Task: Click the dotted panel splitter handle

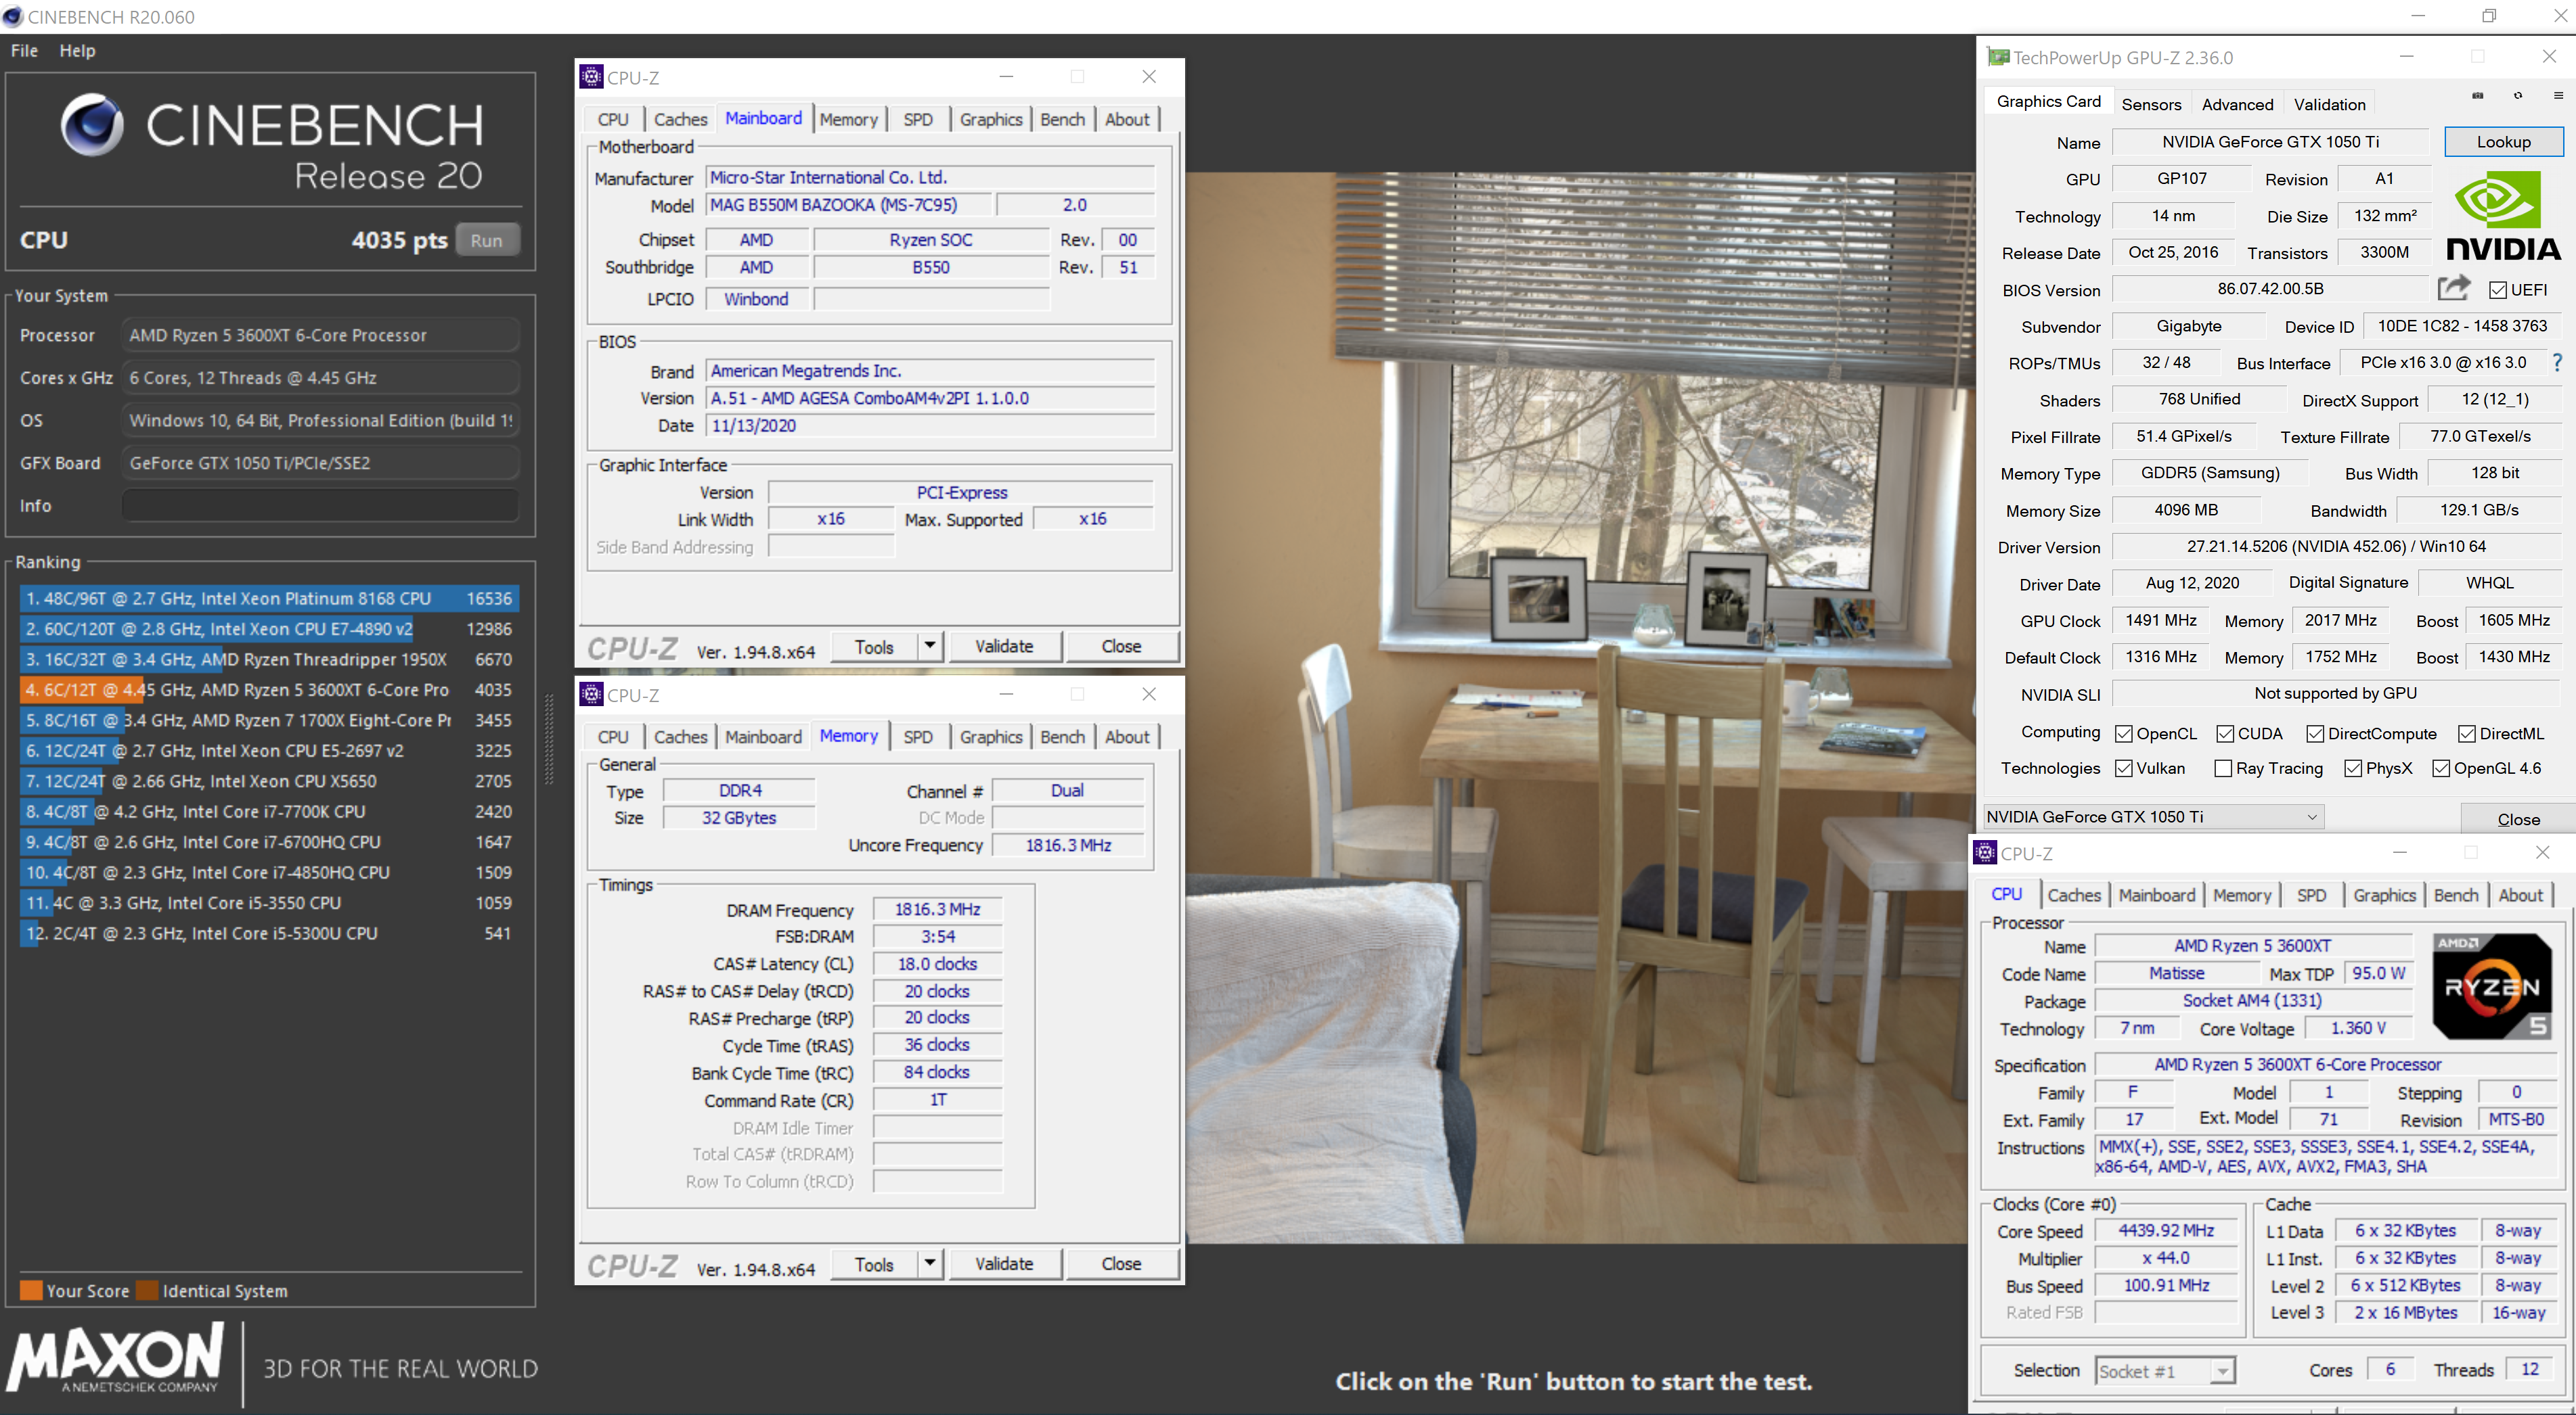Action: click(x=548, y=739)
